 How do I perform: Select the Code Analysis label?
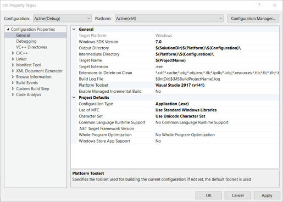click(29, 94)
